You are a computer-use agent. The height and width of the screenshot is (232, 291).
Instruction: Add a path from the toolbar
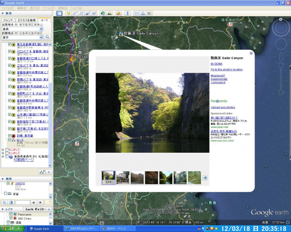pos(81,13)
